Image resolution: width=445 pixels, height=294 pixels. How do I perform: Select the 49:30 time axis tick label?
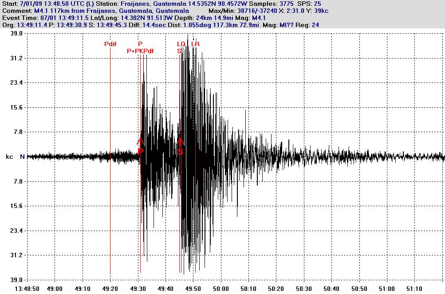(x=138, y=288)
